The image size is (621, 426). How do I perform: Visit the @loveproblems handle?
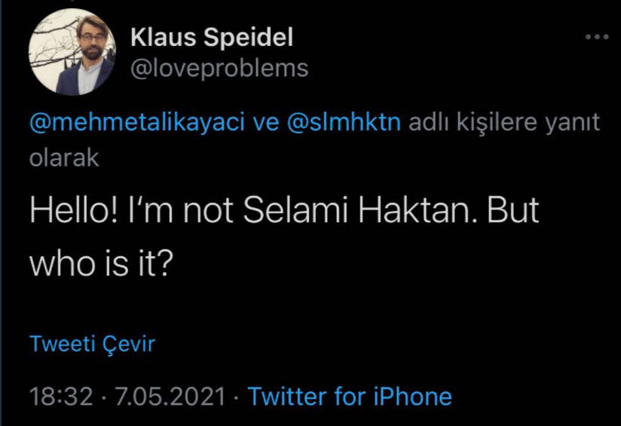[219, 68]
